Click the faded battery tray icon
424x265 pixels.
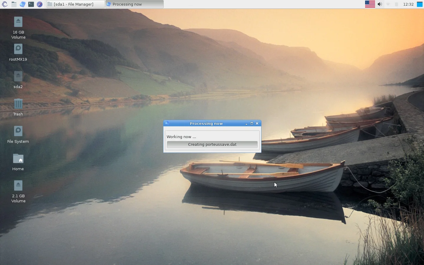point(397,4)
